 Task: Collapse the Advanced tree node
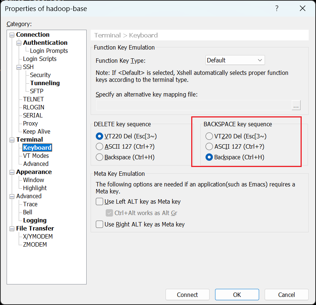pyautogui.click(x=12, y=196)
